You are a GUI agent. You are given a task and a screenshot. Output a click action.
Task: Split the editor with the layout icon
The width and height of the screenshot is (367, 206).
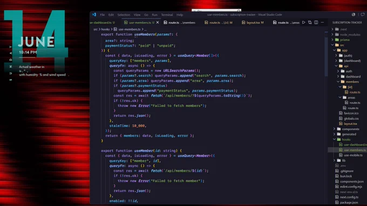(316, 23)
